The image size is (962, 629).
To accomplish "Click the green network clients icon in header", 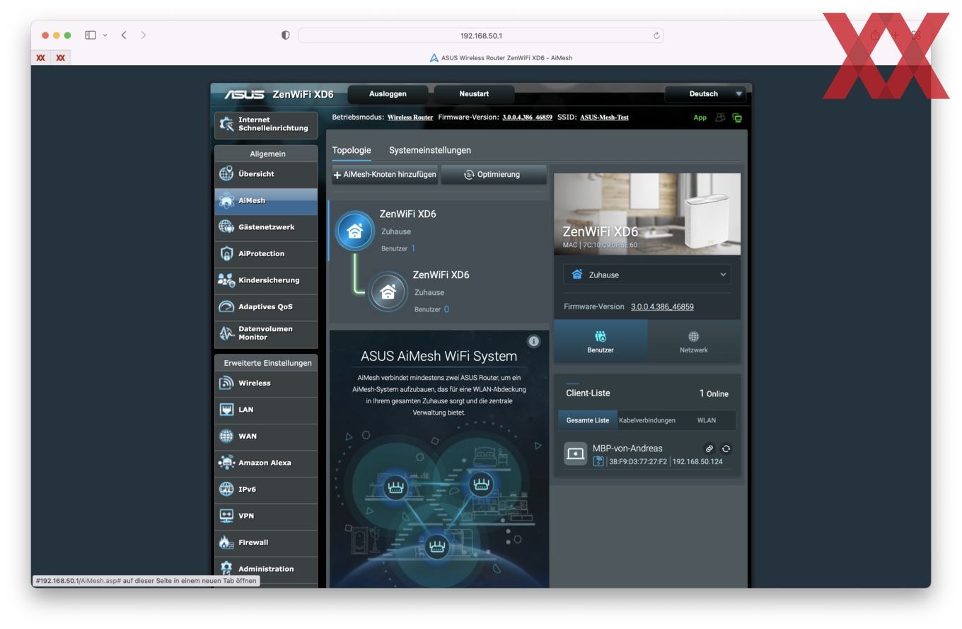I will click(737, 117).
